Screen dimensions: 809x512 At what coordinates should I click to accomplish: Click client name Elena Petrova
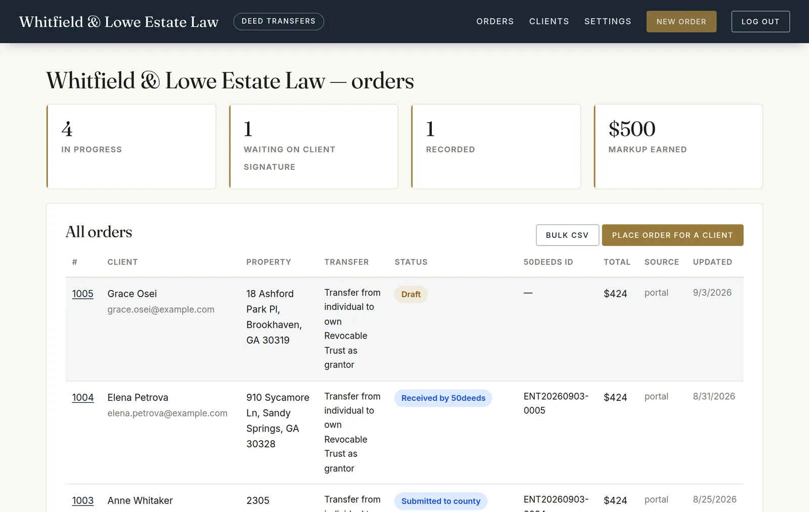[x=138, y=397]
